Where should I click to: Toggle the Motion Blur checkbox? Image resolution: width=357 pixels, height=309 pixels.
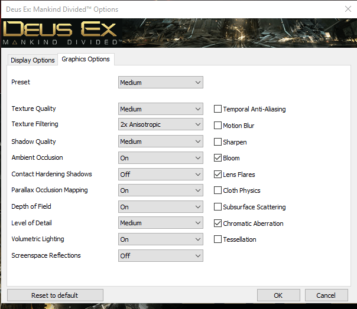[x=218, y=126]
